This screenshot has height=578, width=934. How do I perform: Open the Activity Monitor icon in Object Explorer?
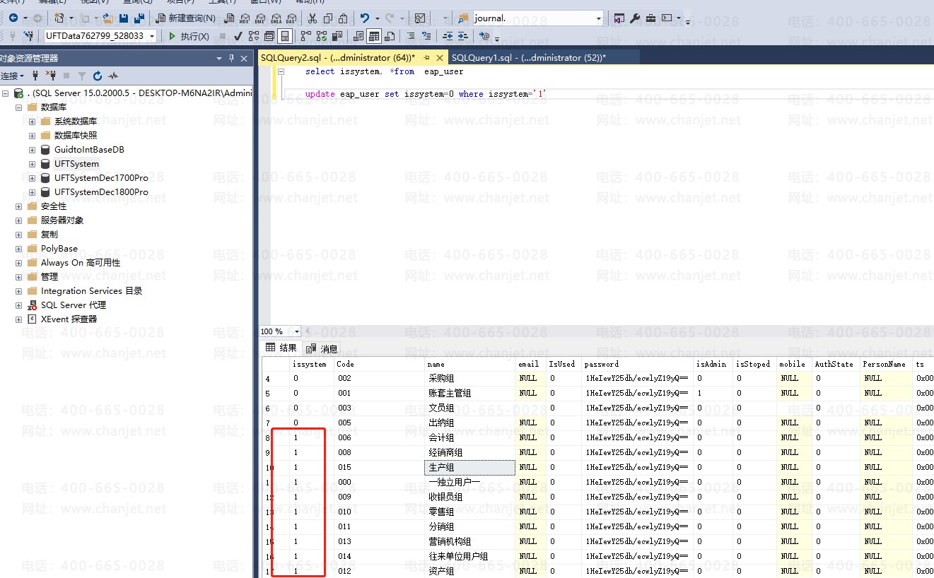click(113, 76)
